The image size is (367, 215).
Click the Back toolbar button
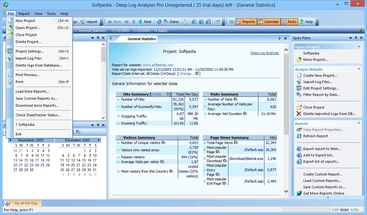point(114,22)
